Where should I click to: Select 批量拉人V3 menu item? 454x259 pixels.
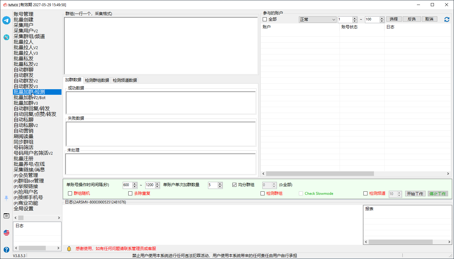pos(26,53)
